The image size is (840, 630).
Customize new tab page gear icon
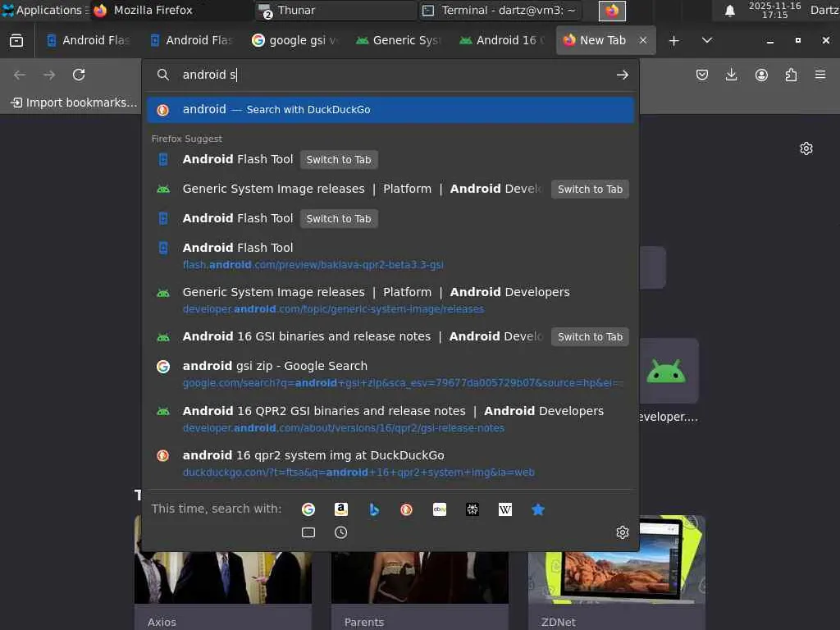(806, 148)
